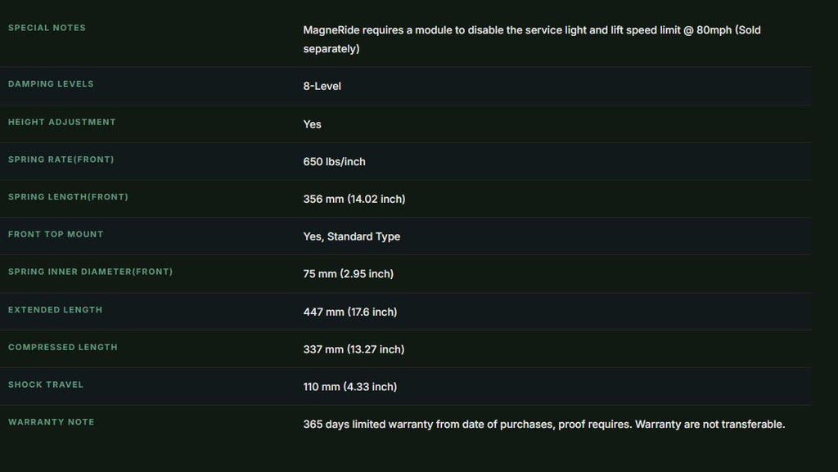Click the SPRING RATE(FRONT) label
The width and height of the screenshot is (838, 472).
coord(61,160)
